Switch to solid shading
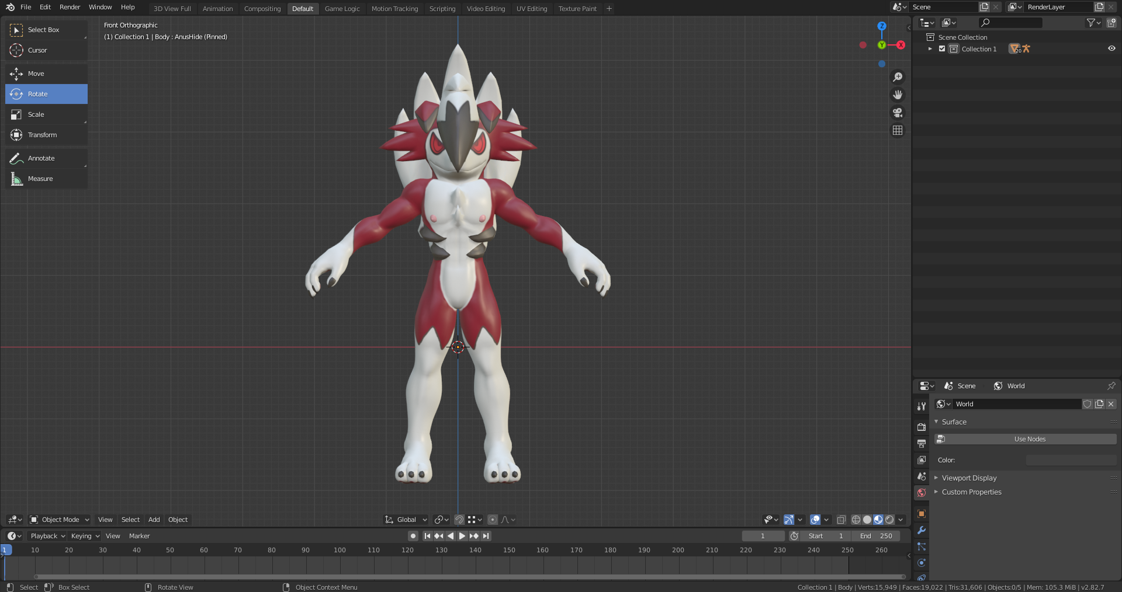This screenshot has height=592, width=1122. (x=867, y=520)
